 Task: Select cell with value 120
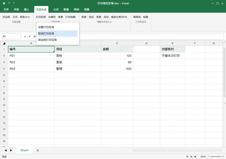tap(117, 56)
